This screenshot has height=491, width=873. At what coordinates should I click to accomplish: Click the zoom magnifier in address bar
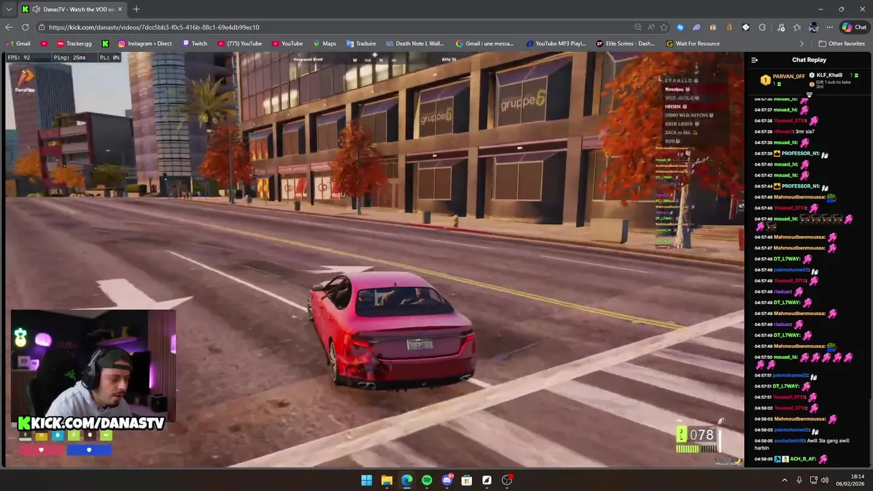[638, 27]
